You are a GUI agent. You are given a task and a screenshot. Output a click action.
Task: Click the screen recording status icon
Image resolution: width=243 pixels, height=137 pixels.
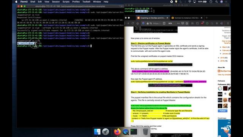click(x=172, y=2)
